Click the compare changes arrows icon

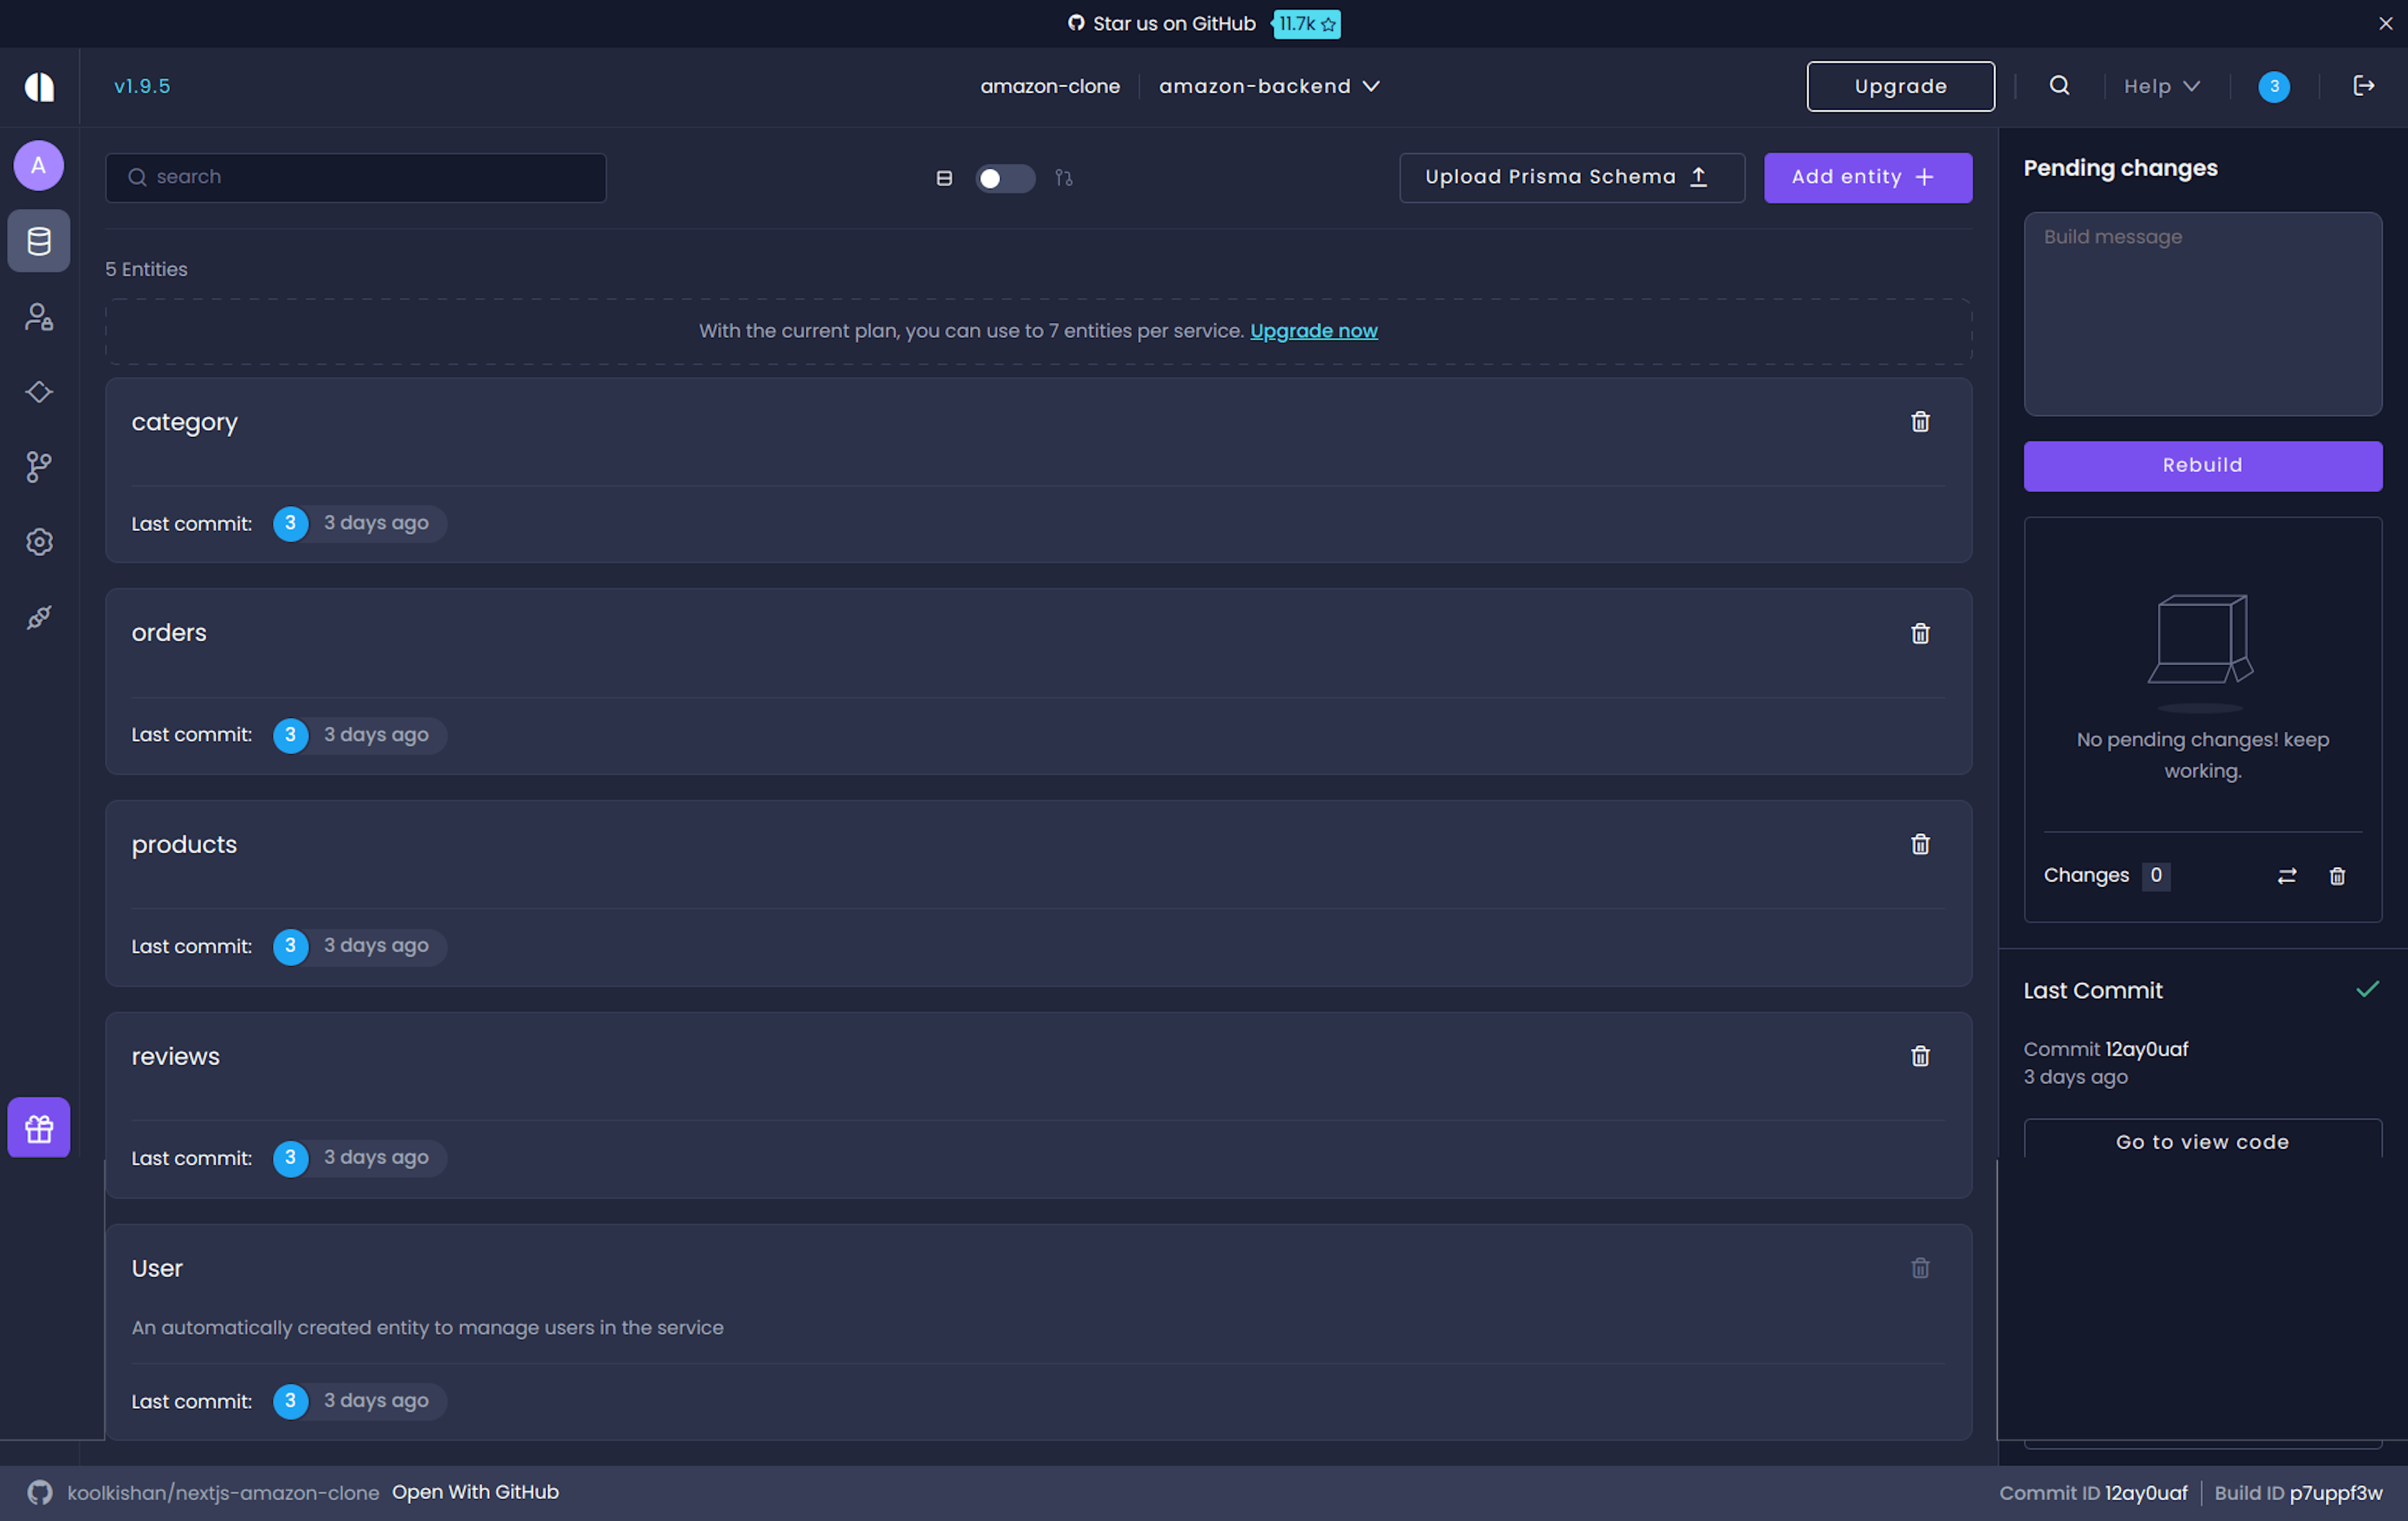(x=2287, y=876)
